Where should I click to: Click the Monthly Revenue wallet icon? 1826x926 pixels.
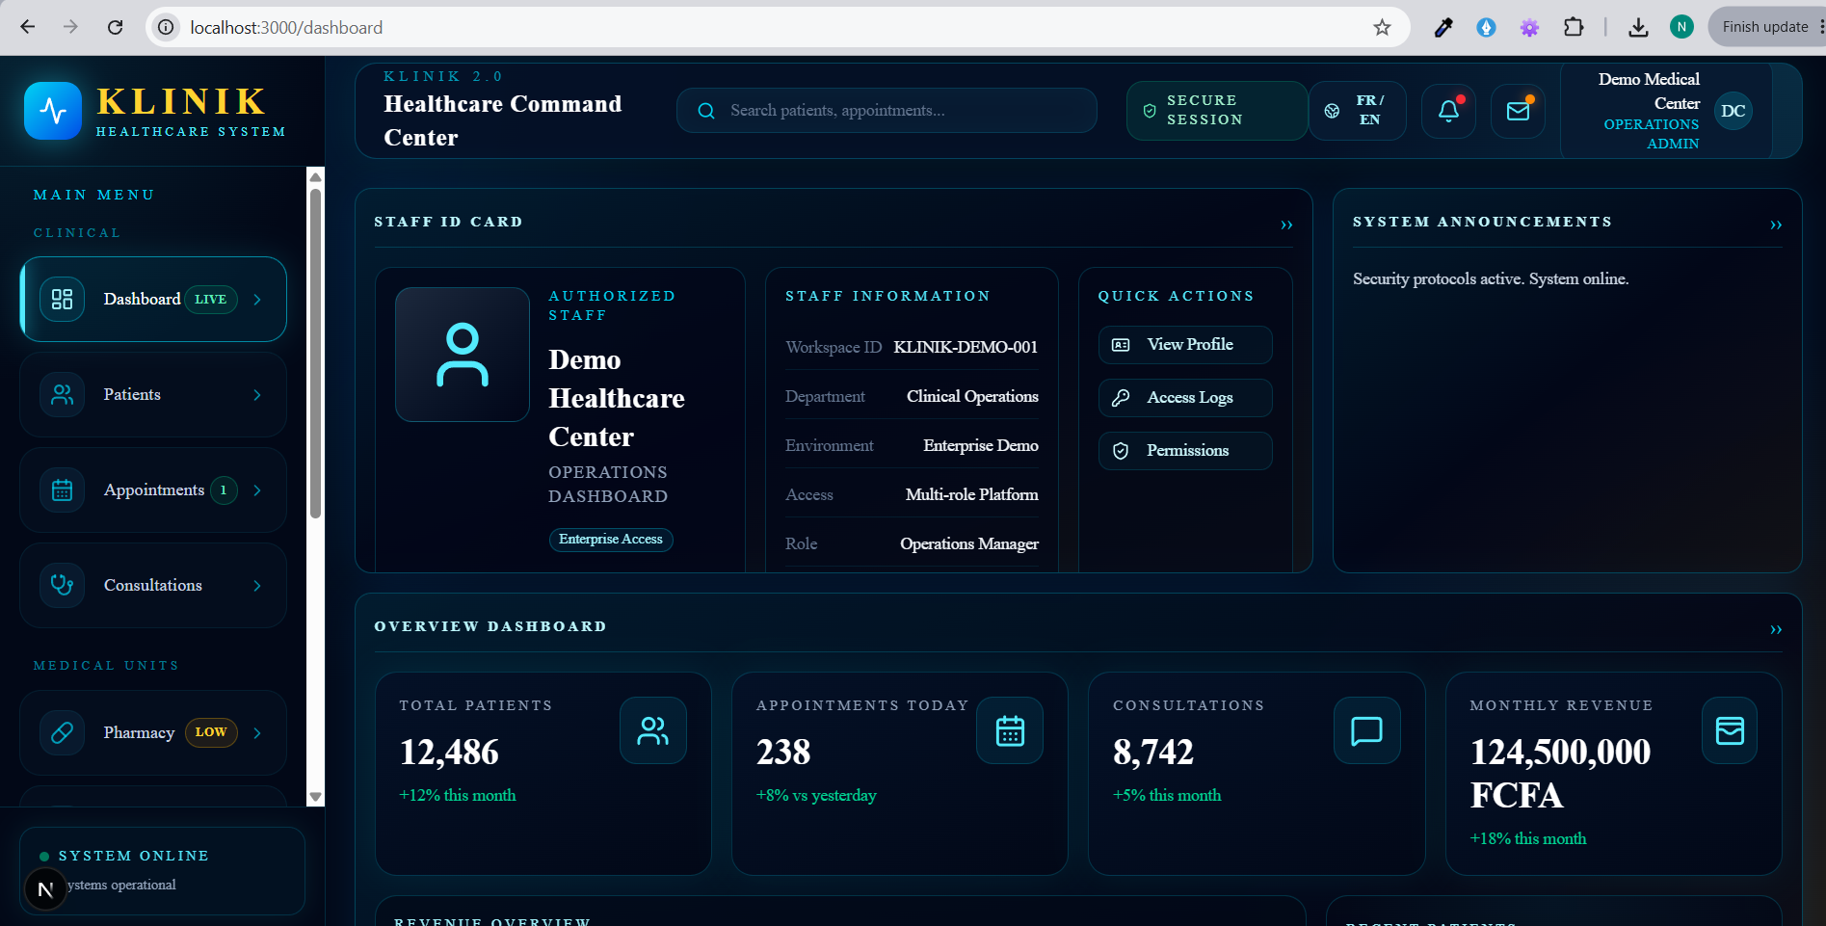pyautogui.click(x=1730, y=730)
